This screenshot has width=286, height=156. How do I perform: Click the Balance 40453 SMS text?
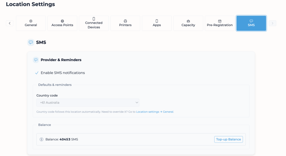[x=62, y=139]
